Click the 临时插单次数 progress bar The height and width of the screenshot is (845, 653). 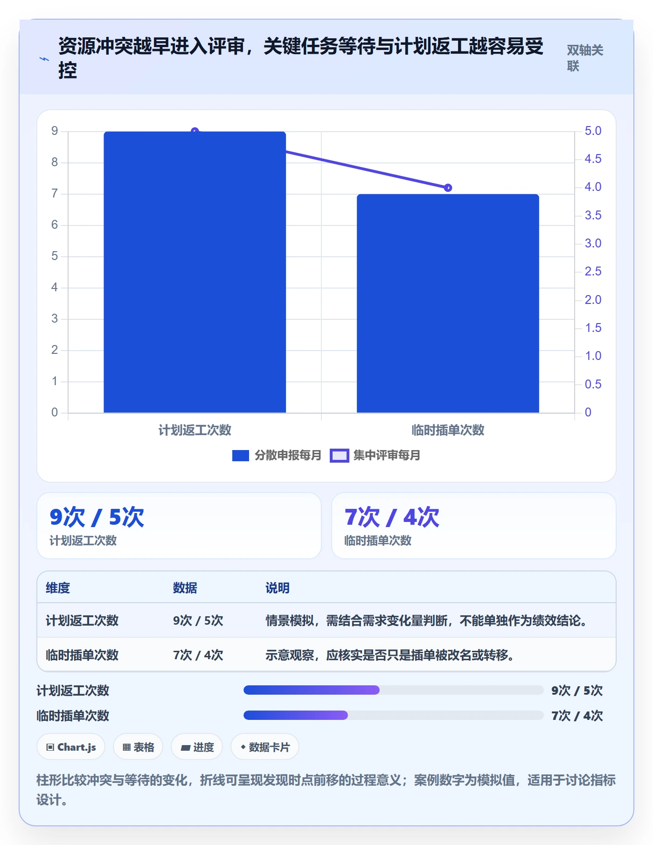tap(393, 715)
